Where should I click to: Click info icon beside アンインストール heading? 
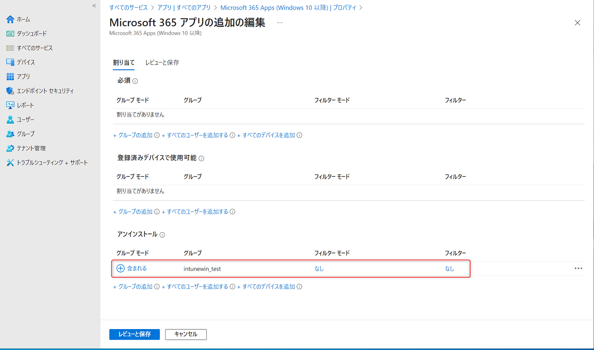pos(162,235)
